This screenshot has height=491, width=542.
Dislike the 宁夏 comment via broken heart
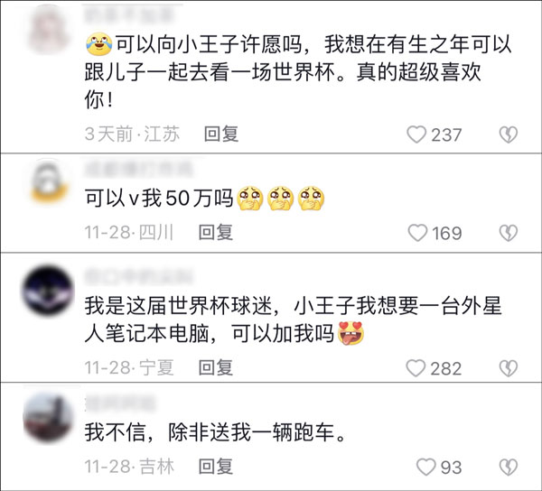click(x=509, y=368)
